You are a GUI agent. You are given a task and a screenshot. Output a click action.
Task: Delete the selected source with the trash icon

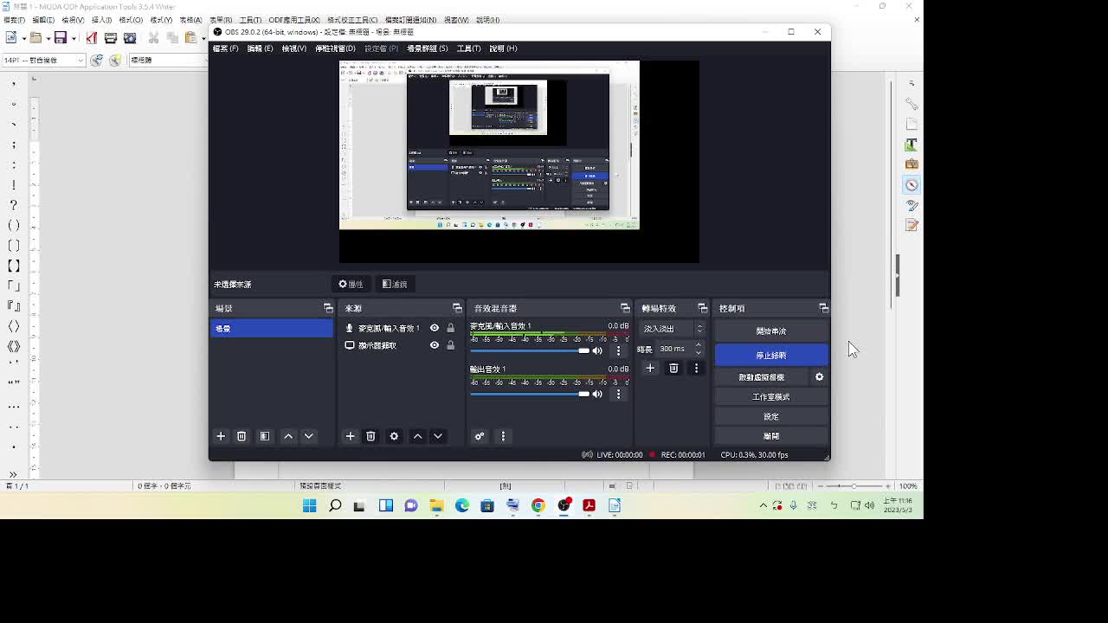pos(370,436)
